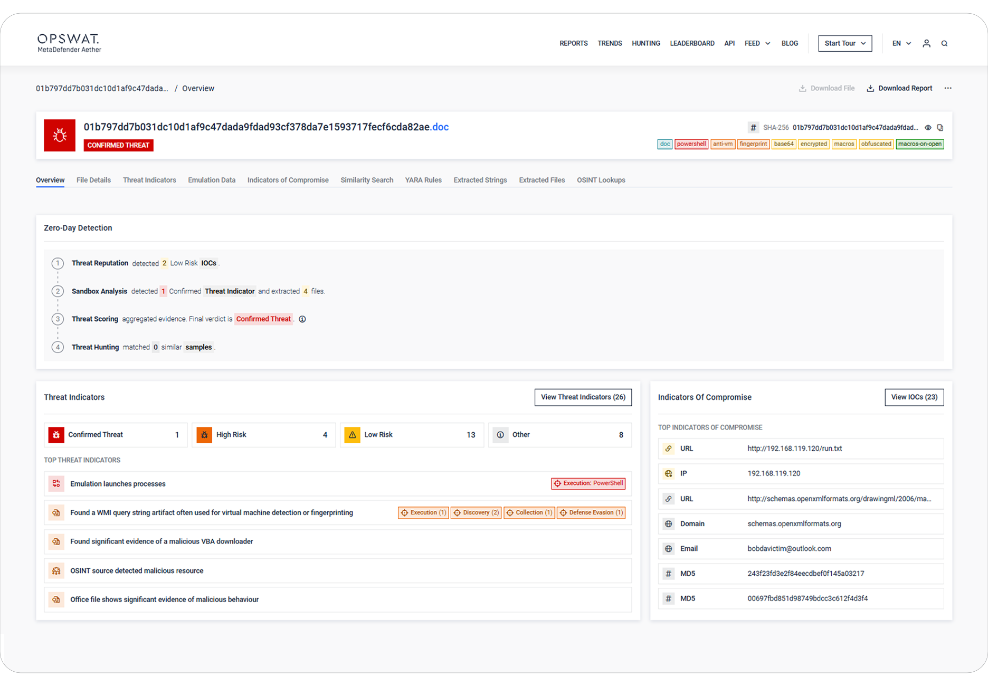The width and height of the screenshot is (988, 686).
Task: Open the user account icon
Action: coord(926,43)
